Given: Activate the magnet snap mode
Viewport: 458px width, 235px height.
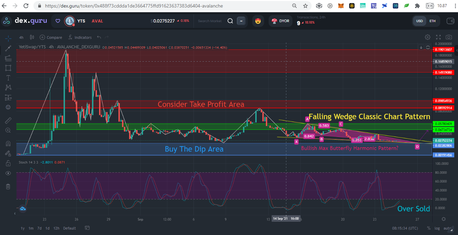Looking at the screenshot, I should [8, 143].
